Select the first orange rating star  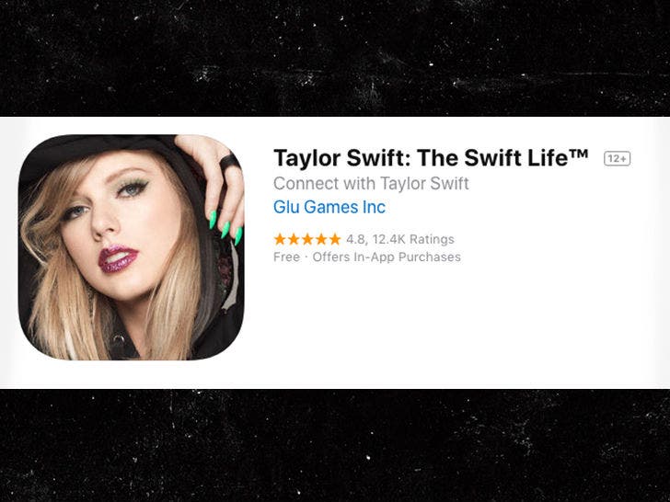click(280, 239)
